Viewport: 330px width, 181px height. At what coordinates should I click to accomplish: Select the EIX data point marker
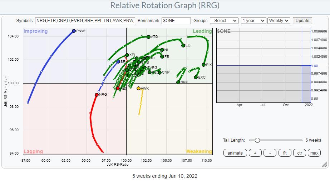(x=203, y=65)
